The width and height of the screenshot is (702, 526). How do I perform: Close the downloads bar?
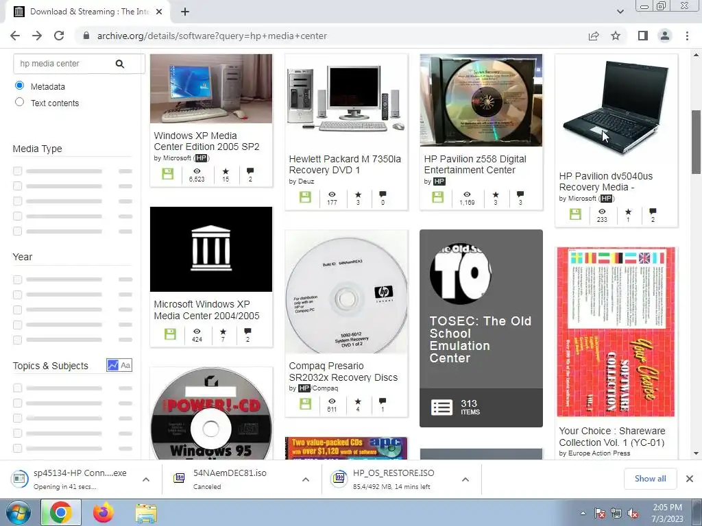pos(690,479)
